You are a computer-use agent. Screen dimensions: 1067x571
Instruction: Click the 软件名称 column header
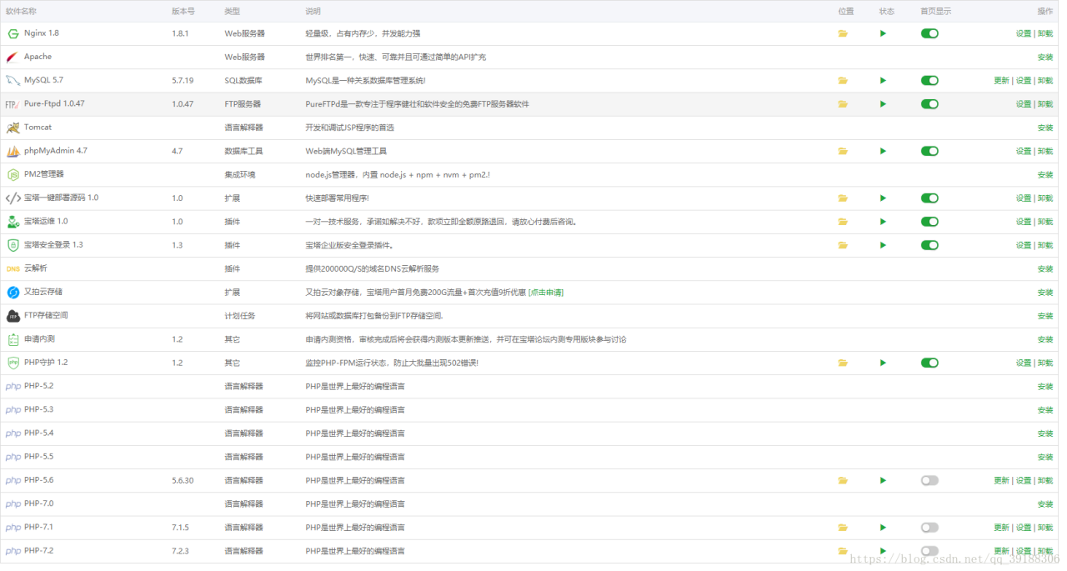pyautogui.click(x=21, y=12)
